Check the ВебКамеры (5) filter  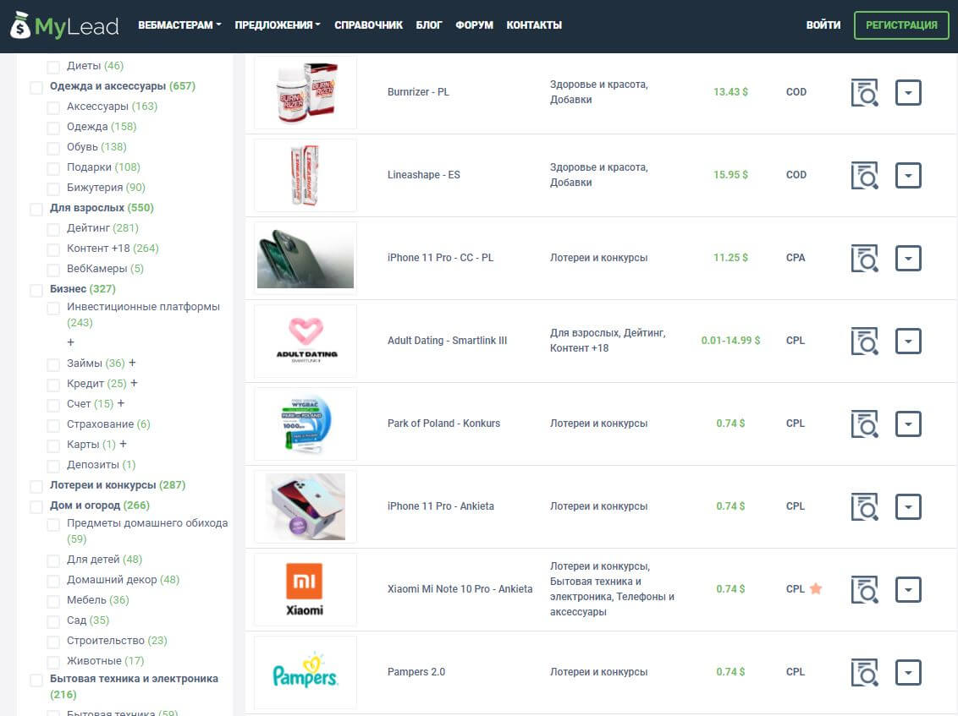[54, 269]
